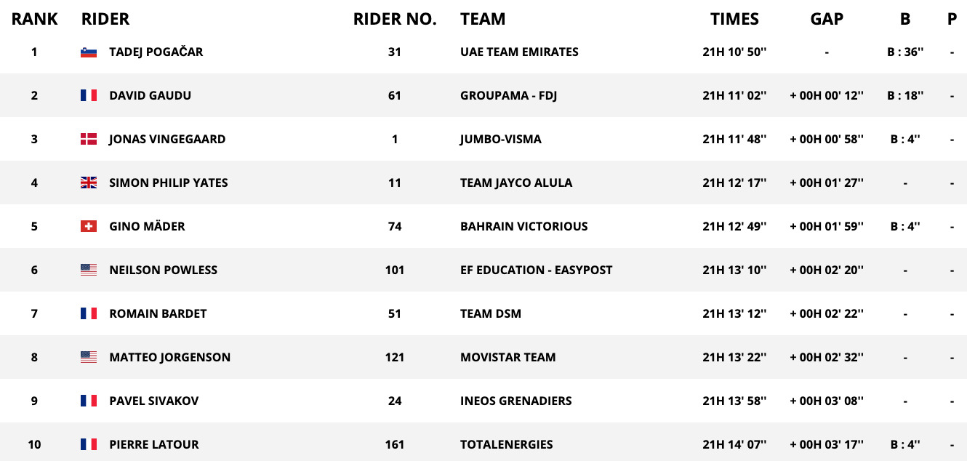This screenshot has height=461, width=967.
Task: Open Romain Bardet rider link
Action: (x=158, y=313)
